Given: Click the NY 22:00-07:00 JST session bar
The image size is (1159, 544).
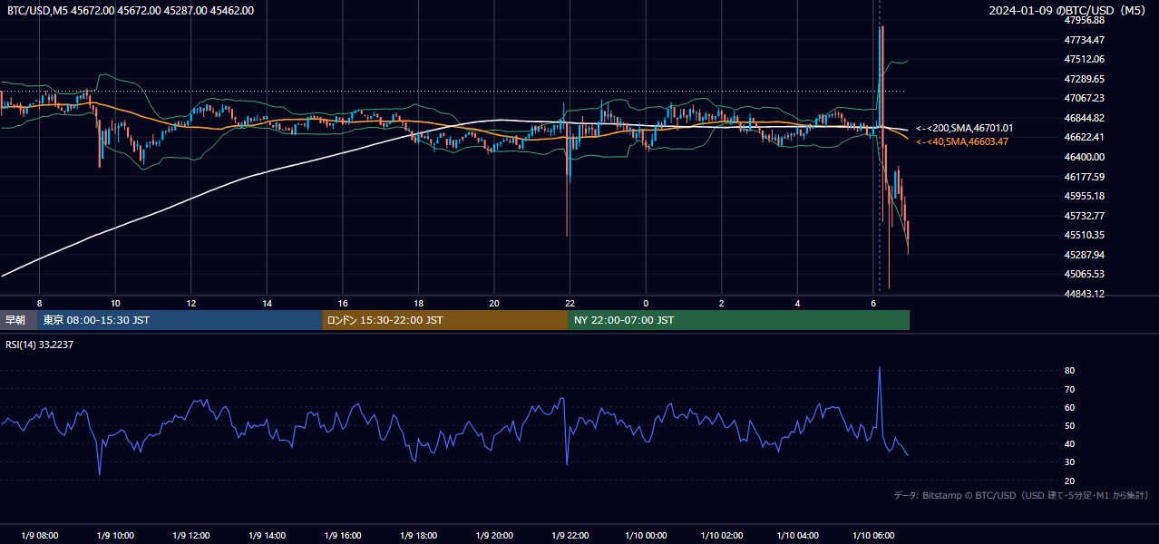Looking at the screenshot, I should click(x=739, y=320).
